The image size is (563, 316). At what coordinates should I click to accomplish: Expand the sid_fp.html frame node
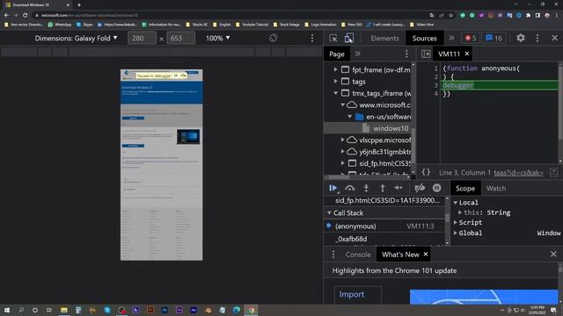[342, 163]
